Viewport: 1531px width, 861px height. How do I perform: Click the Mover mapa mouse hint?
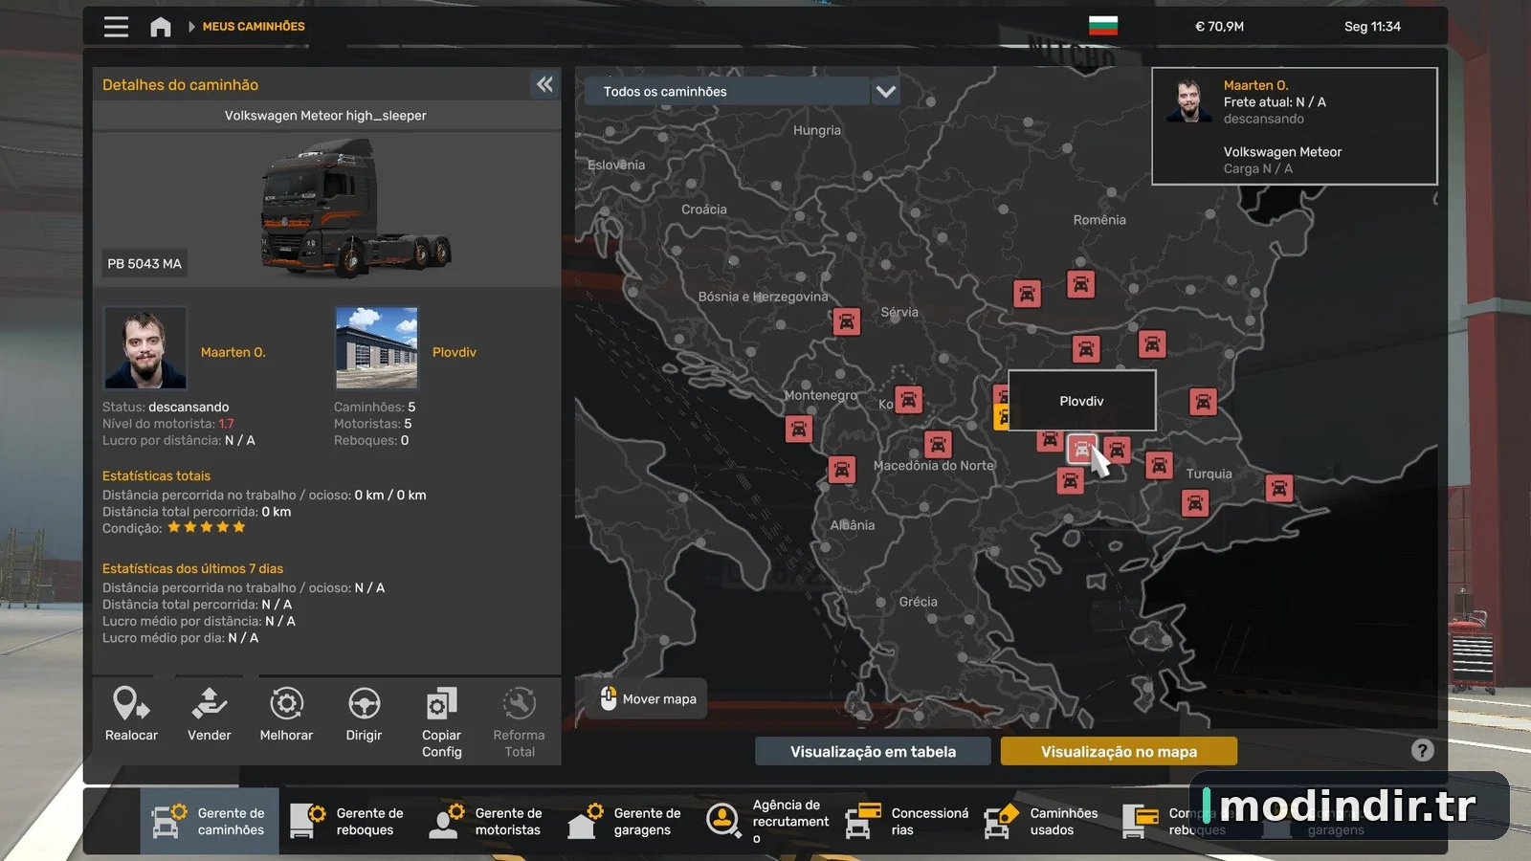(648, 698)
